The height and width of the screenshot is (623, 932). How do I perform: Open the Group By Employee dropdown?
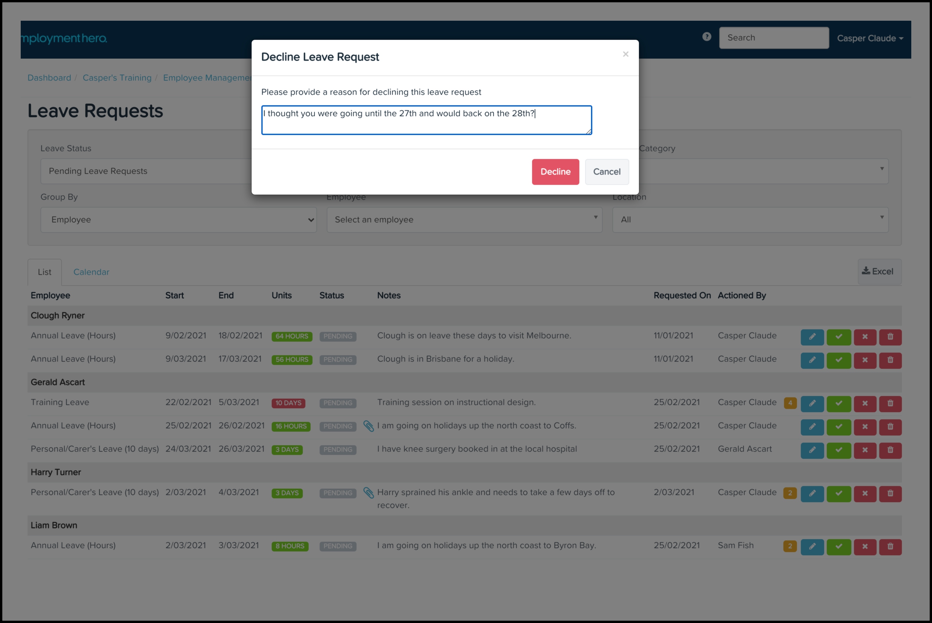click(178, 220)
